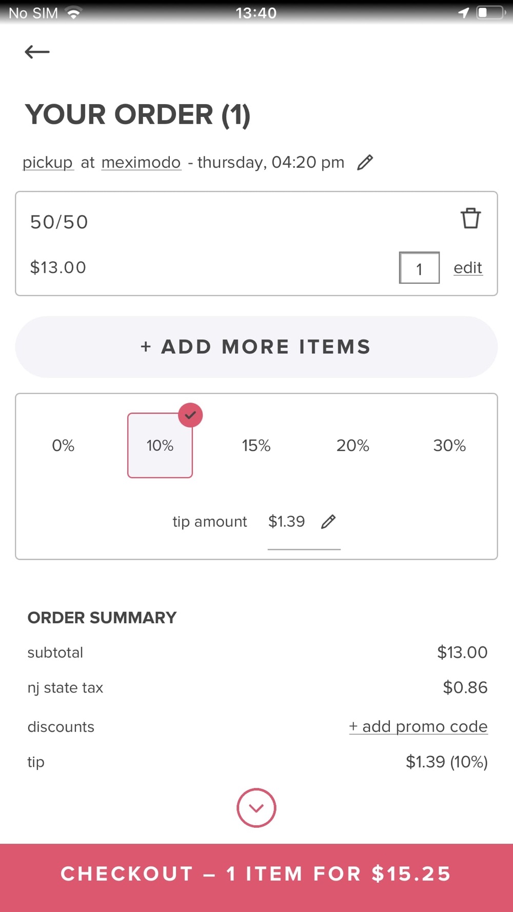Image resolution: width=513 pixels, height=912 pixels.
Task: Select the 20% tip option
Action: [352, 445]
